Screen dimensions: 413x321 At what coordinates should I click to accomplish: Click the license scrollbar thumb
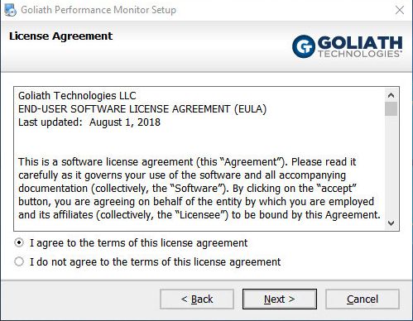point(391,108)
